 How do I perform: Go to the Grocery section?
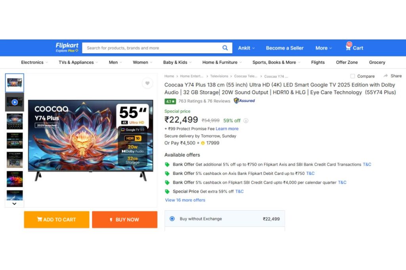(x=377, y=62)
